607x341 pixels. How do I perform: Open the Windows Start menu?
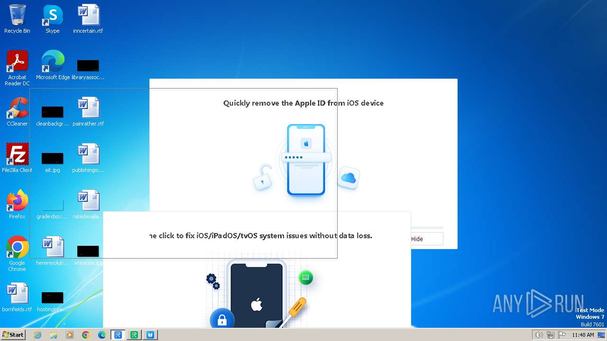13,335
